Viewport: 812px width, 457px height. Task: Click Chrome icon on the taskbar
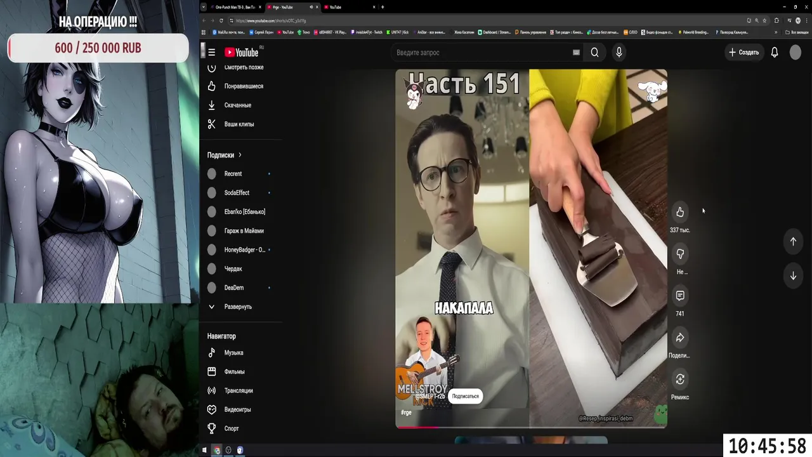click(216, 450)
